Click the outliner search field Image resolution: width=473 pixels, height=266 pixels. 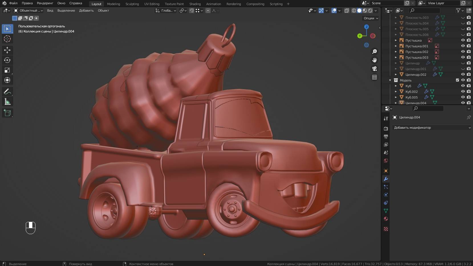425,11
